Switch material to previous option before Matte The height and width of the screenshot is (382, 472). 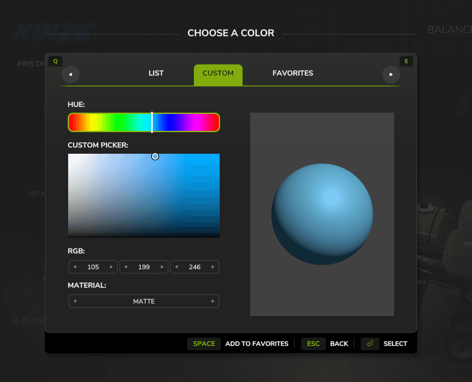(75, 301)
